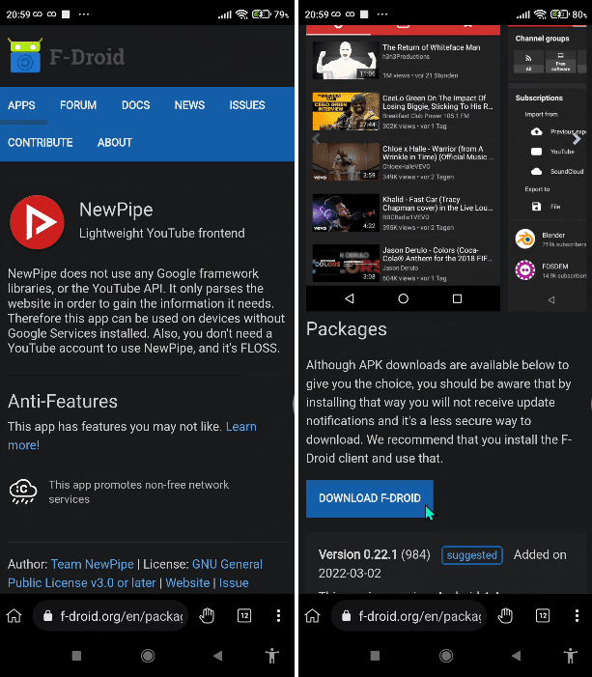The width and height of the screenshot is (592, 677).
Task: Tap Android home circle on right phone
Action: 446,656
